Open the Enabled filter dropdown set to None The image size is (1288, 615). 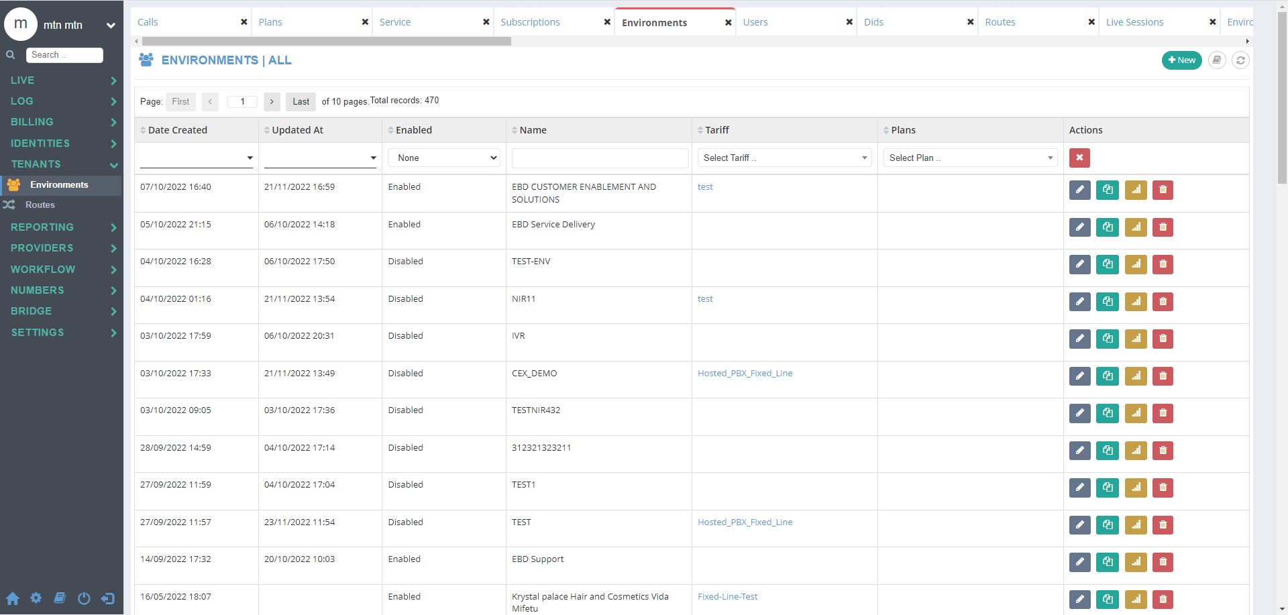[444, 158]
